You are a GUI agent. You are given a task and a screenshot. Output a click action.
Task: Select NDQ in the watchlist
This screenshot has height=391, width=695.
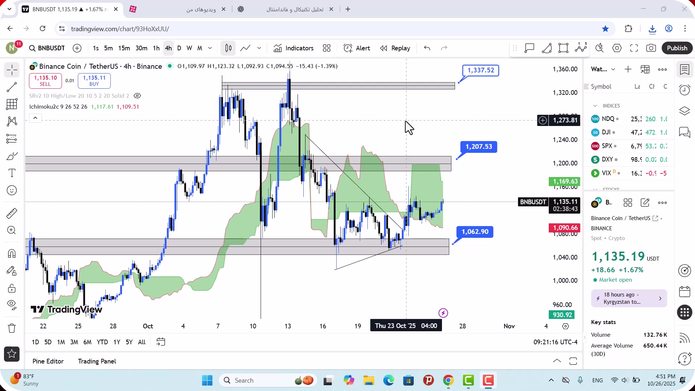pos(629,119)
